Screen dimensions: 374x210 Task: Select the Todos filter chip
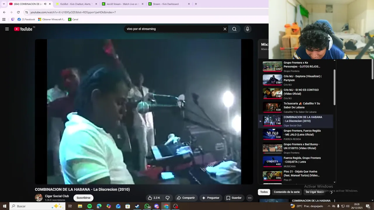264,192
